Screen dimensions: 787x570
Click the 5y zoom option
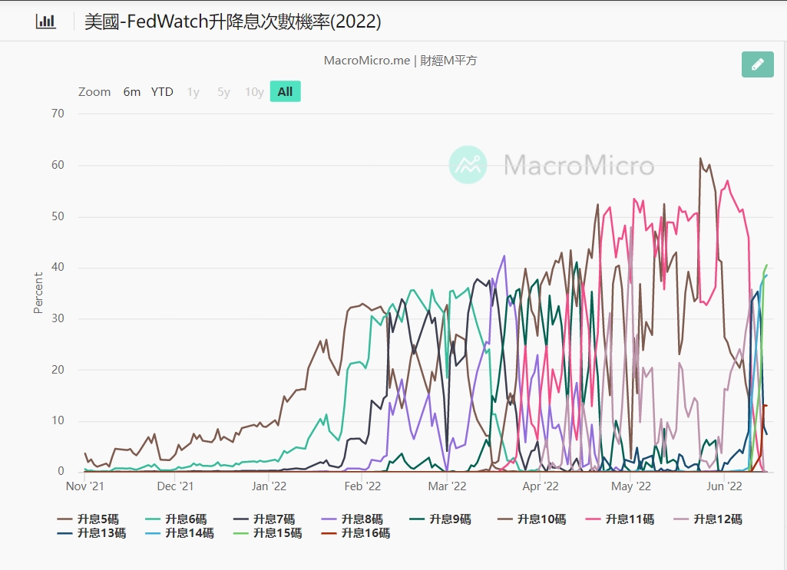click(223, 92)
